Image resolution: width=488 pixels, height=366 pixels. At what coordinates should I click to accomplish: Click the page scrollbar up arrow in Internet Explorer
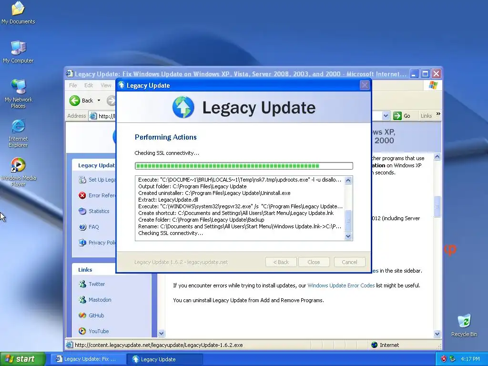coord(437,157)
